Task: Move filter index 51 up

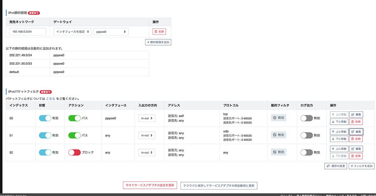Action: tap(339, 132)
